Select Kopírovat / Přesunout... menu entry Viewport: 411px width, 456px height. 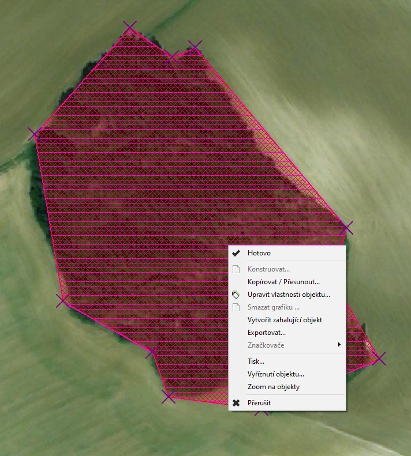287,282
